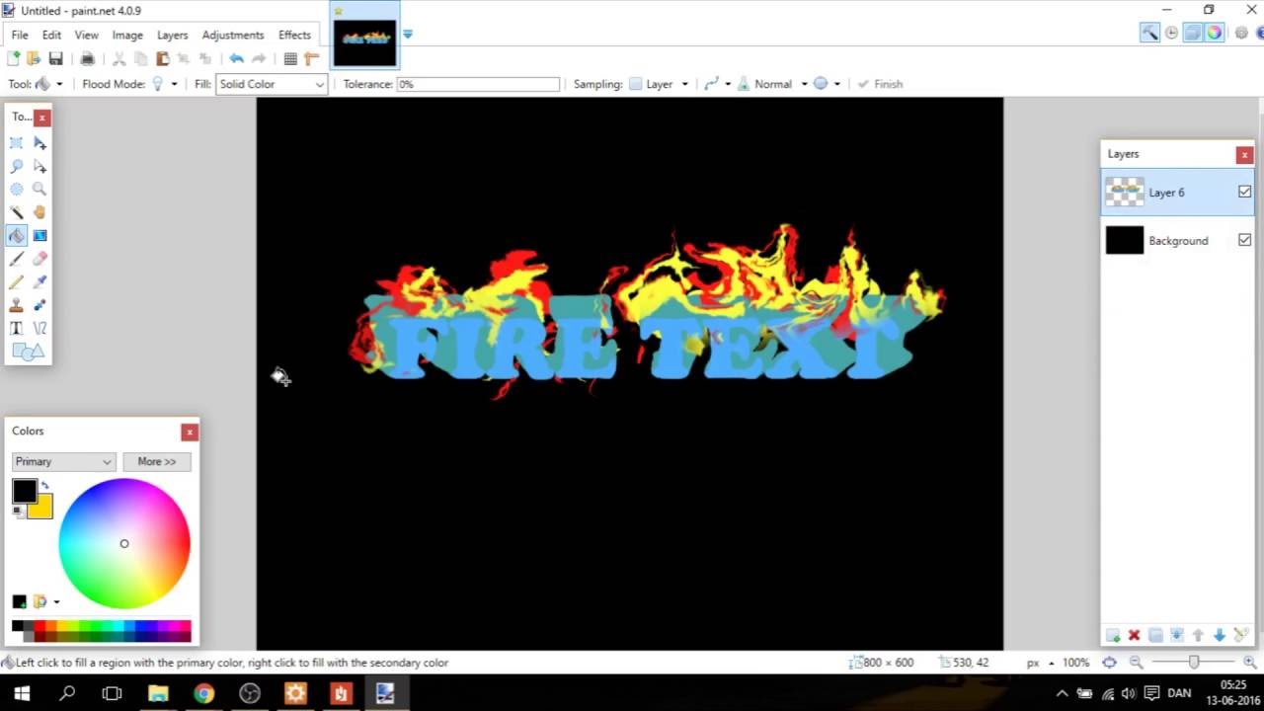Toggle the Colors window button top-right
Screen dimensions: 1264x711
1214,33
